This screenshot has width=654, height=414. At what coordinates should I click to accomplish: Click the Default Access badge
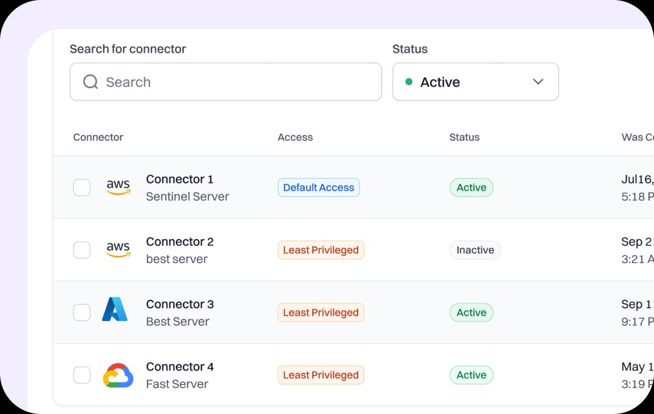[318, 187]
